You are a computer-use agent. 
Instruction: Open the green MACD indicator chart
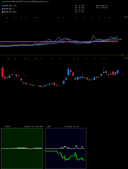point(22,149)
